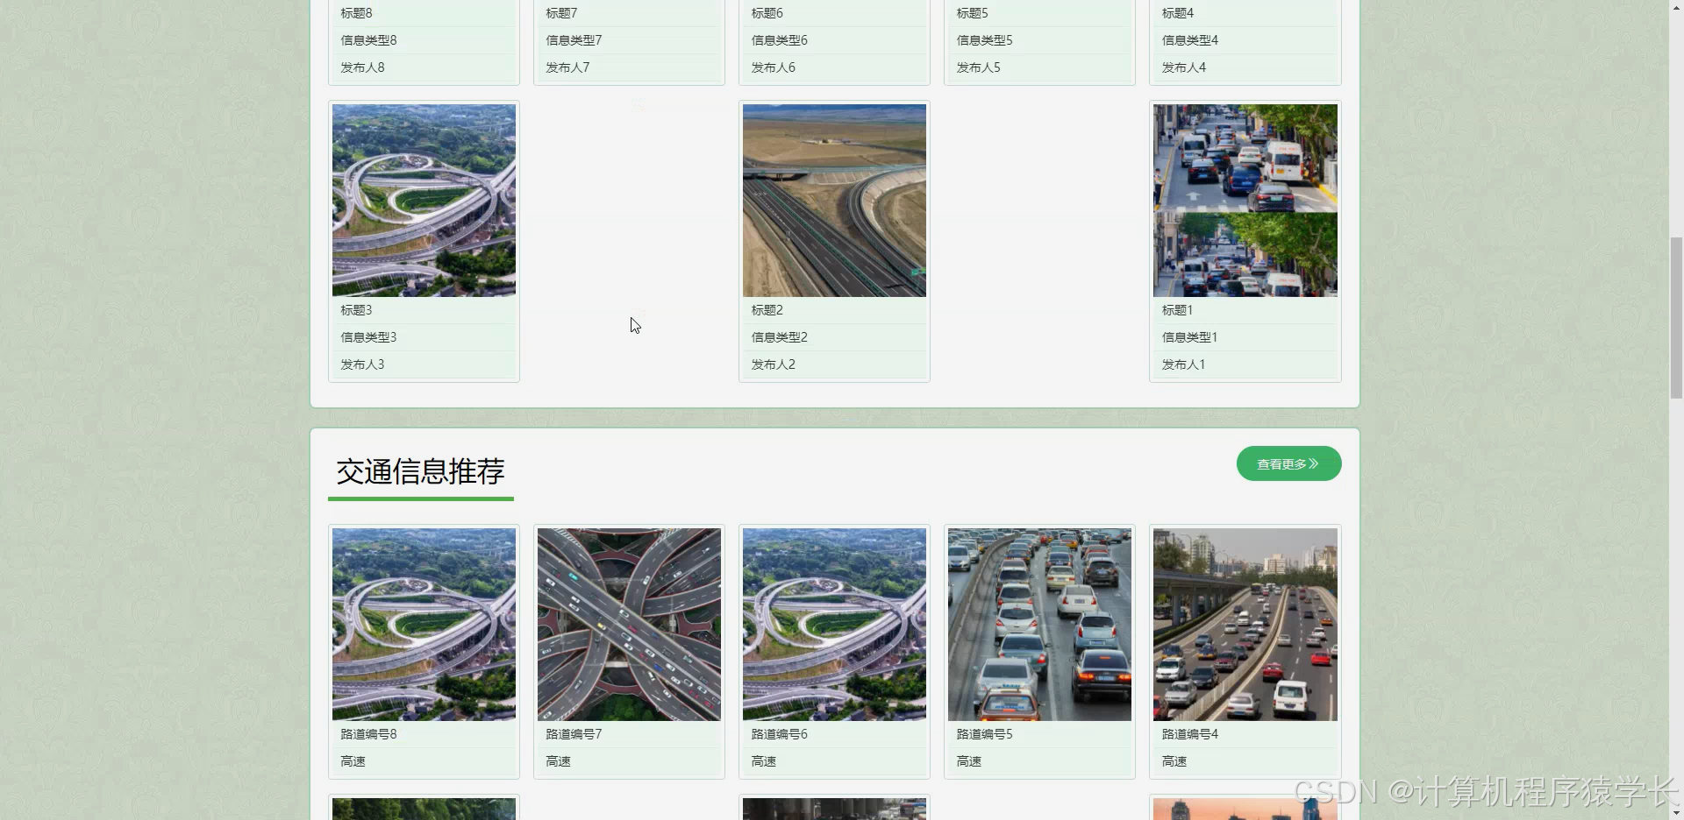Click 高速 under 路道编号4

[1174, 761]
